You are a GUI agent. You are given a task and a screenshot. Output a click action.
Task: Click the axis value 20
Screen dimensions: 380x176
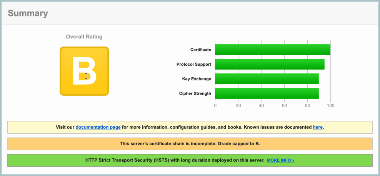click(x=238, y=106)
